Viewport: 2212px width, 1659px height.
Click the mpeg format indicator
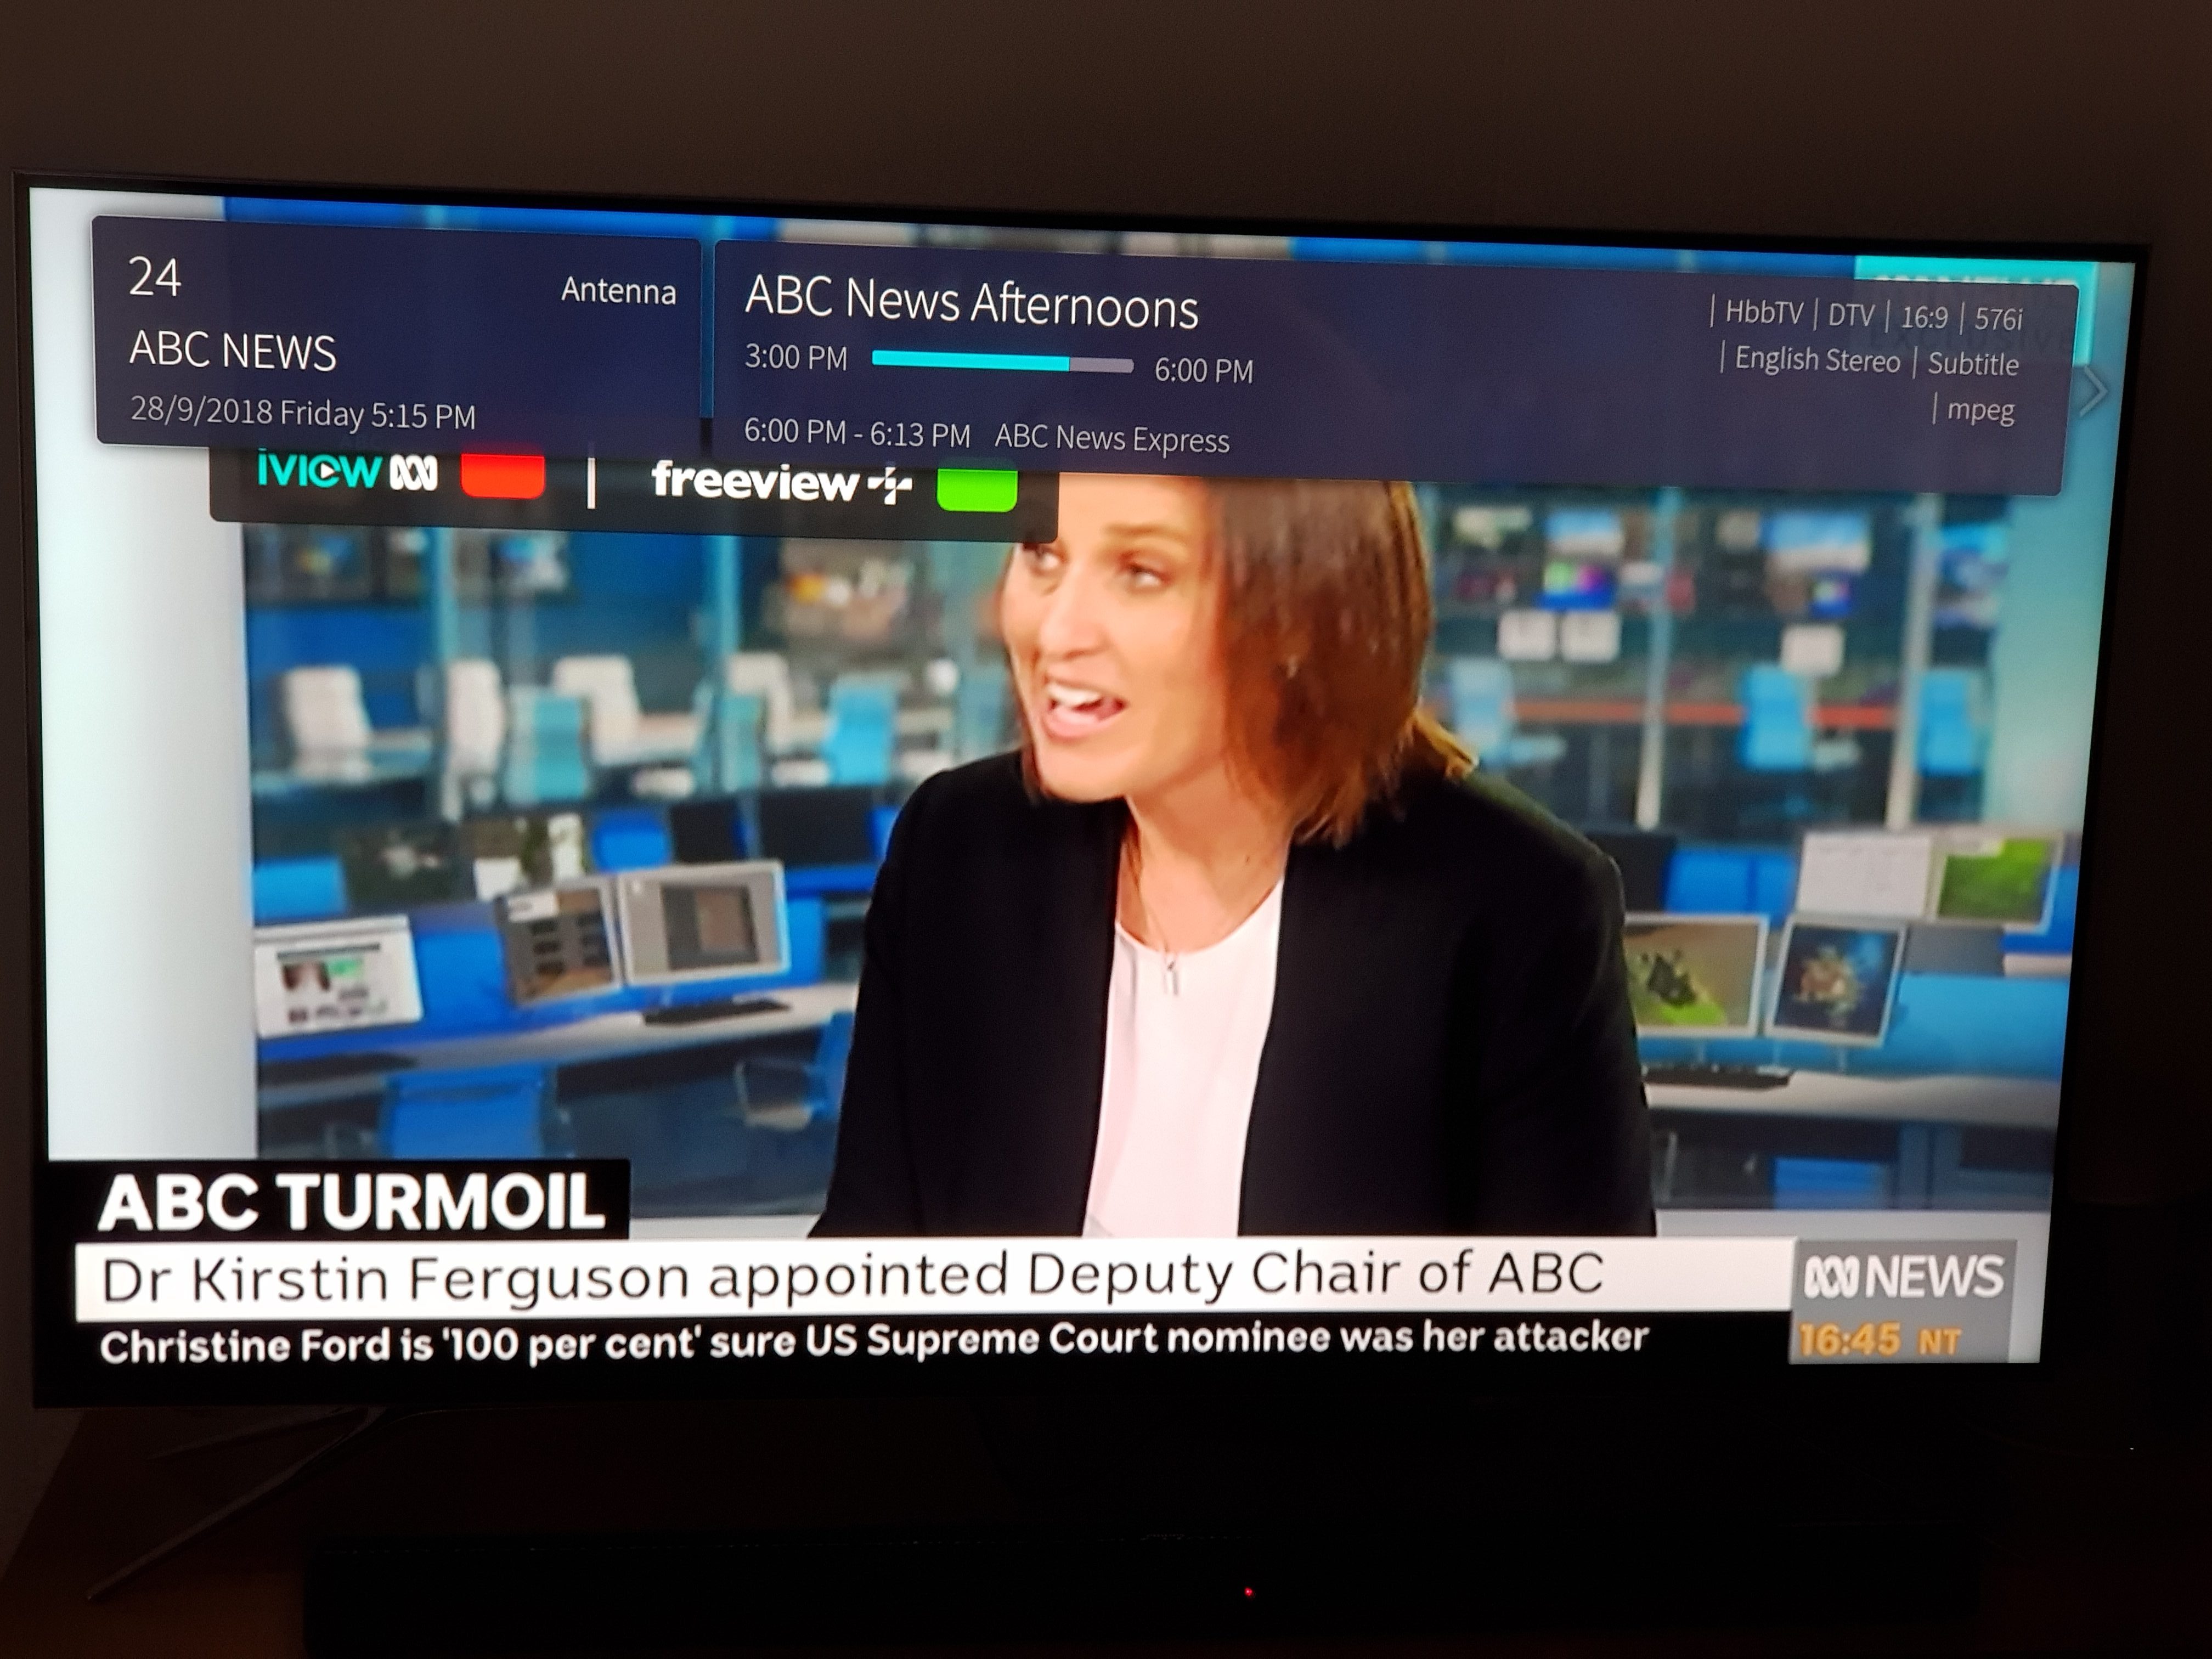(1980, 410)
